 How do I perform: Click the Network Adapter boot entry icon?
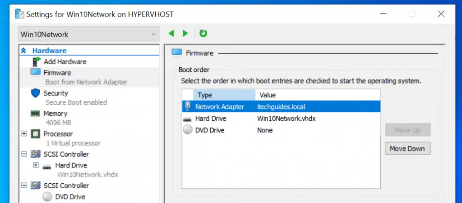pyautogui.click(x=187, y=106)
